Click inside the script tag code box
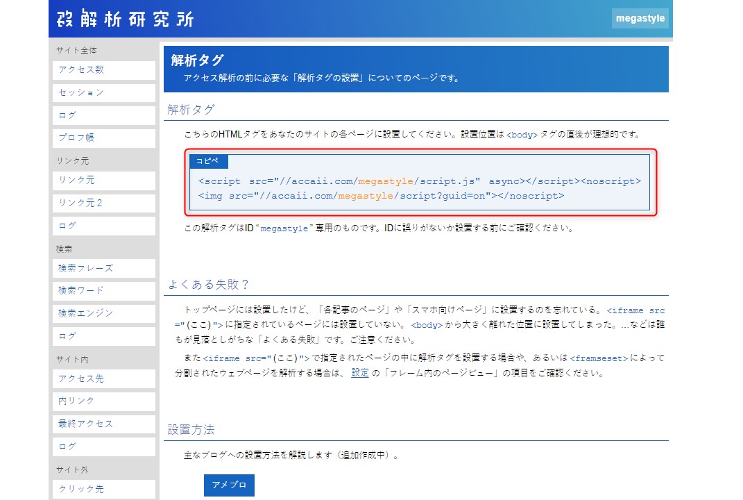The height and width of the screenshot is (500, 743). pyautogui.click(x=419, y=183)
